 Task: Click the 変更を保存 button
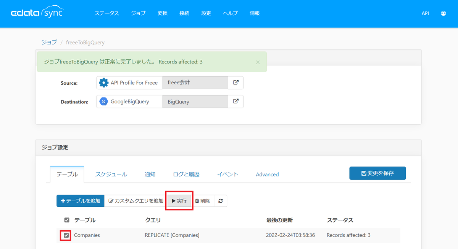tap(377, 173)
